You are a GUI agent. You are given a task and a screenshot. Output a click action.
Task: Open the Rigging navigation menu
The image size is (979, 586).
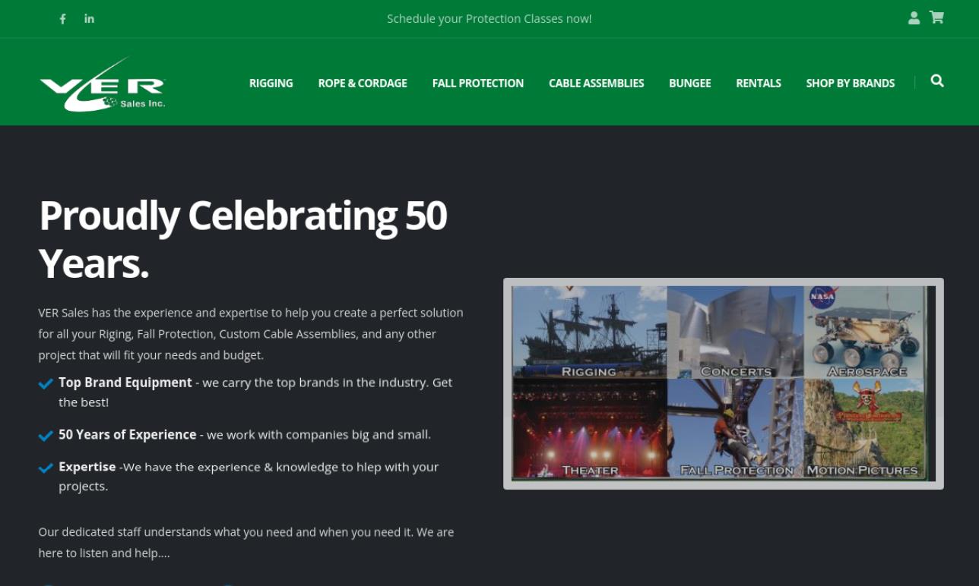coord(271,83)
